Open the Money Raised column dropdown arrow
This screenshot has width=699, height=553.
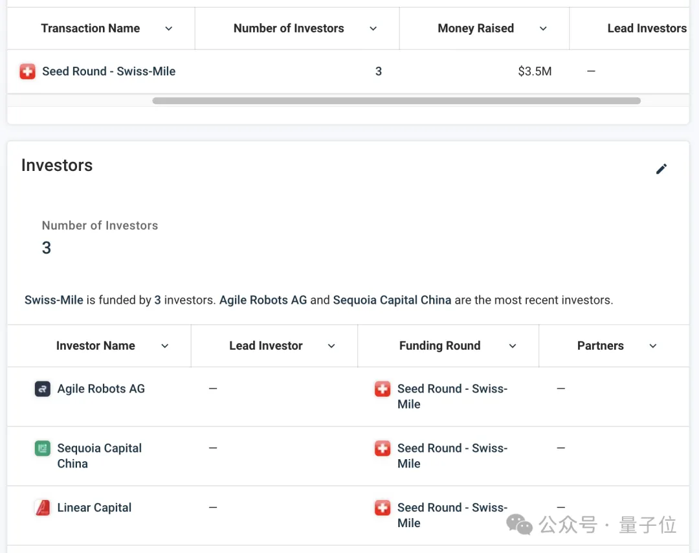point(543,28)
